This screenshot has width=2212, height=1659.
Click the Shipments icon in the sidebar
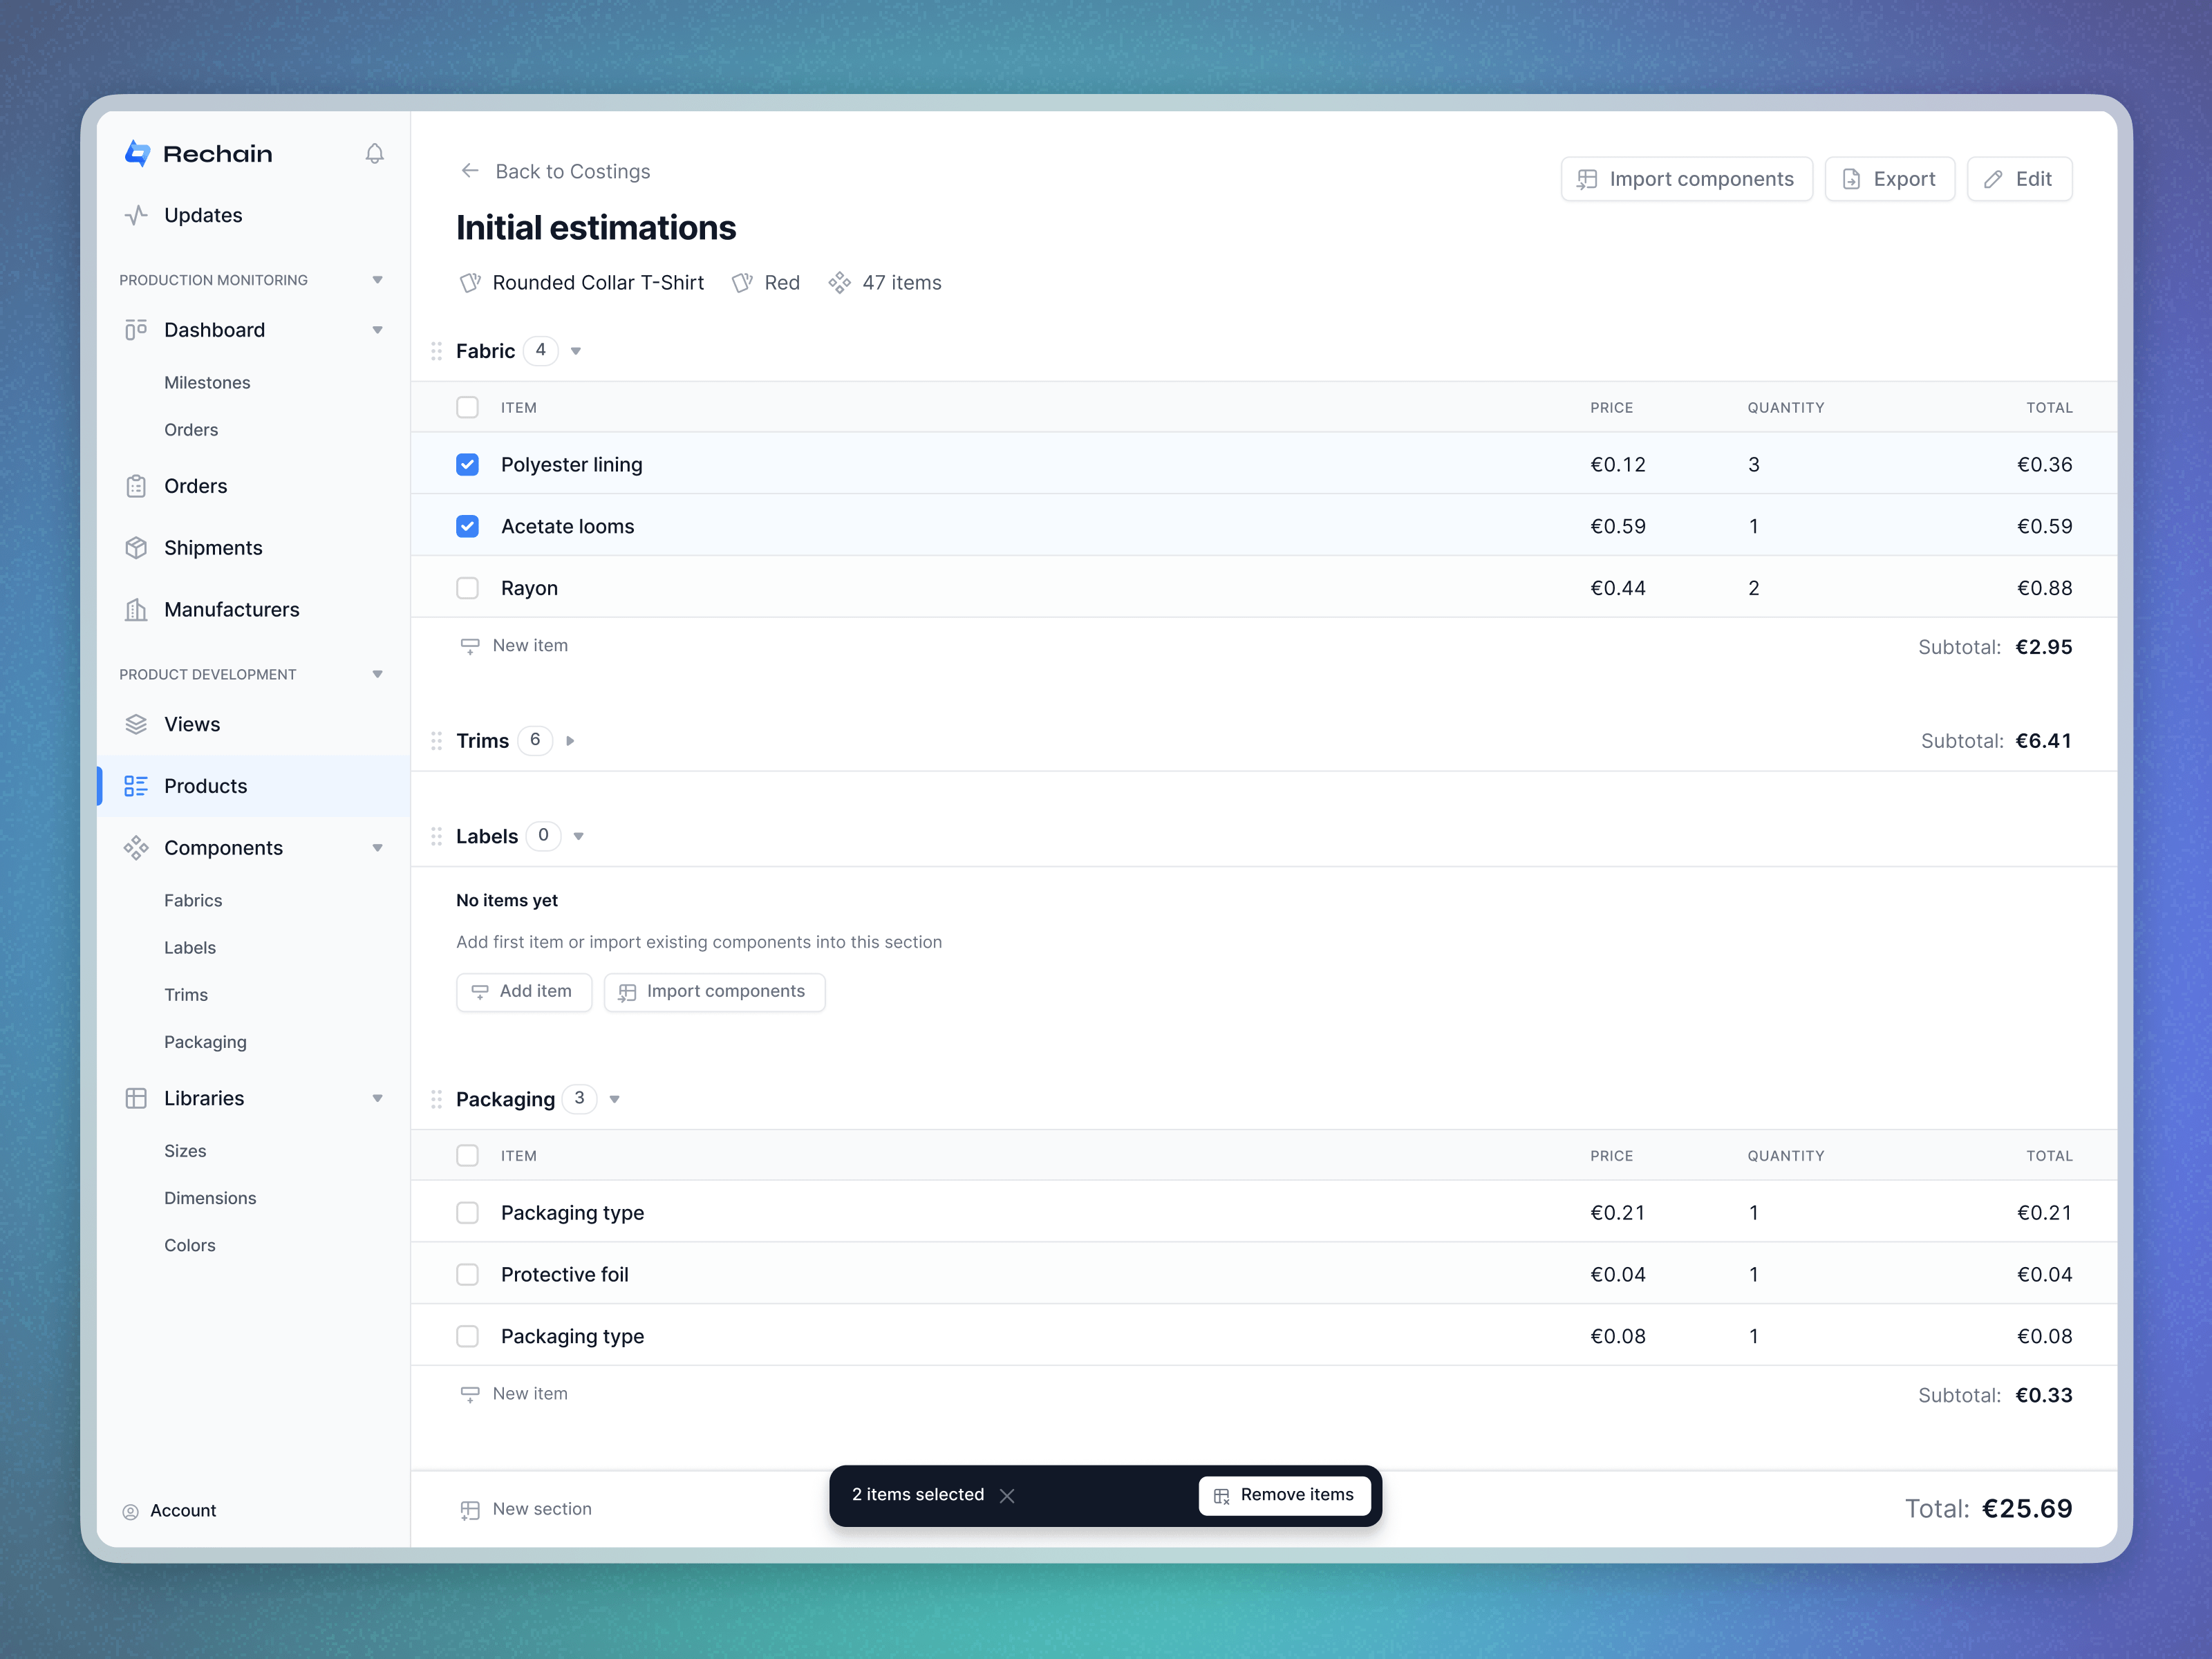click(x=137, y=547)
